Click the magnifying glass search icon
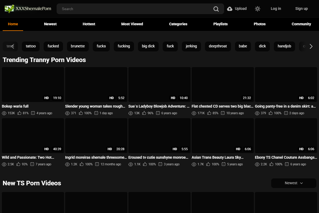 (216, 9)
